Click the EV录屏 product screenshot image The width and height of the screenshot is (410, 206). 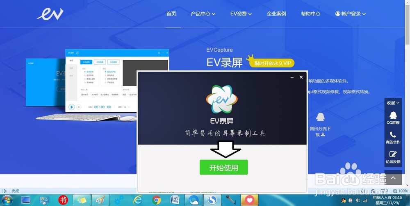coord(117,81)
